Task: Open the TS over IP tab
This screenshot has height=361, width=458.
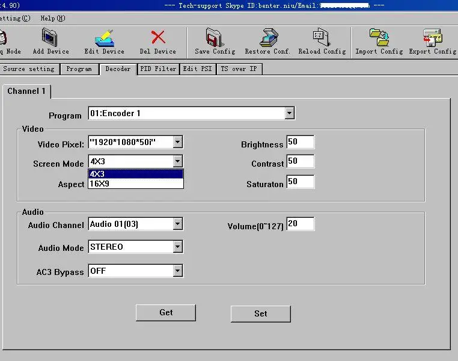Action: tap(239, 69)
